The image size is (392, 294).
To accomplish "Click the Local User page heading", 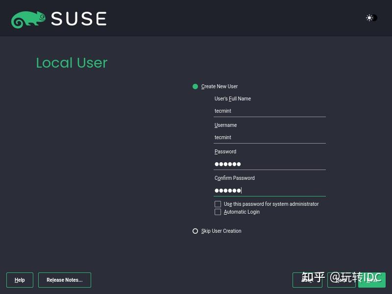I will [x=72, y=63].
